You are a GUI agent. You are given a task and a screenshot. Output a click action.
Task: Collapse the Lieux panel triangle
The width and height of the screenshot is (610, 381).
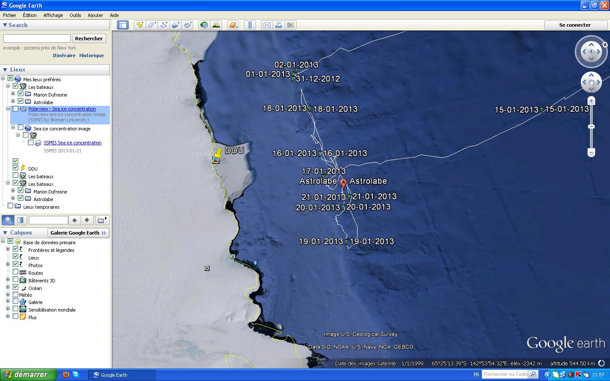click(5, 69)
